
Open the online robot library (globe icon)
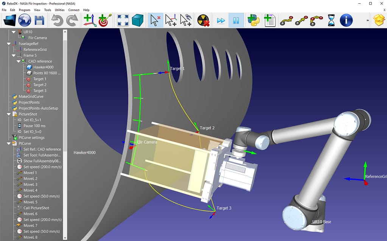pos(24,20)
